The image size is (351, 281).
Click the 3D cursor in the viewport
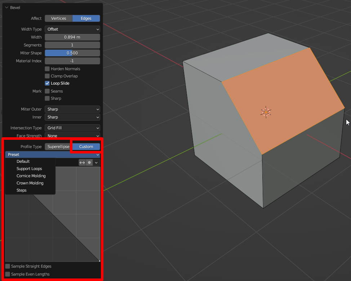pos(266,112)
